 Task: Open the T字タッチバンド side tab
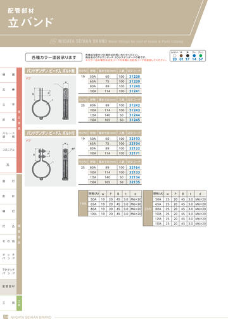8,271
